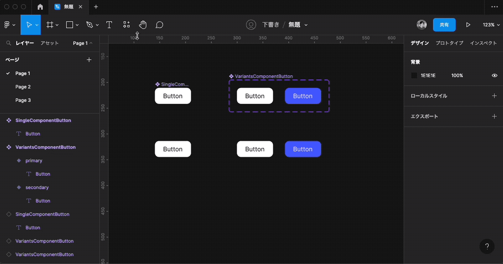503x264 pixels.
Task: Select the Move tool
Action: (29, 25)
